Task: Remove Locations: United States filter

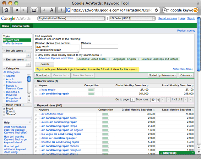Action: 109,59
